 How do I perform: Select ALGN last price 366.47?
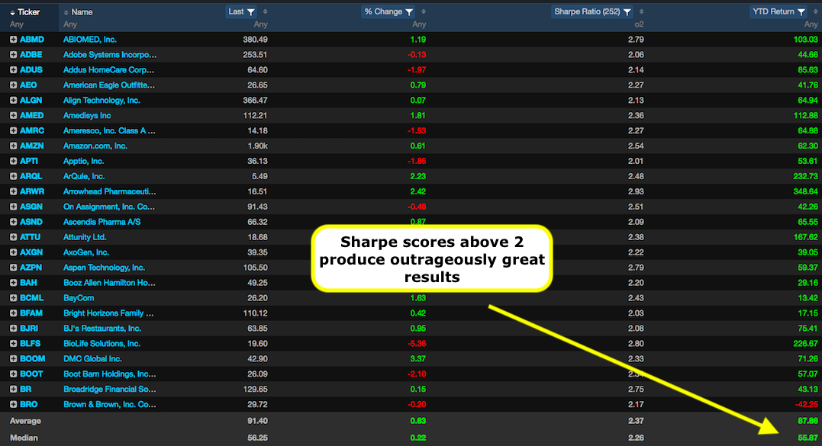[x=256, y=100]
